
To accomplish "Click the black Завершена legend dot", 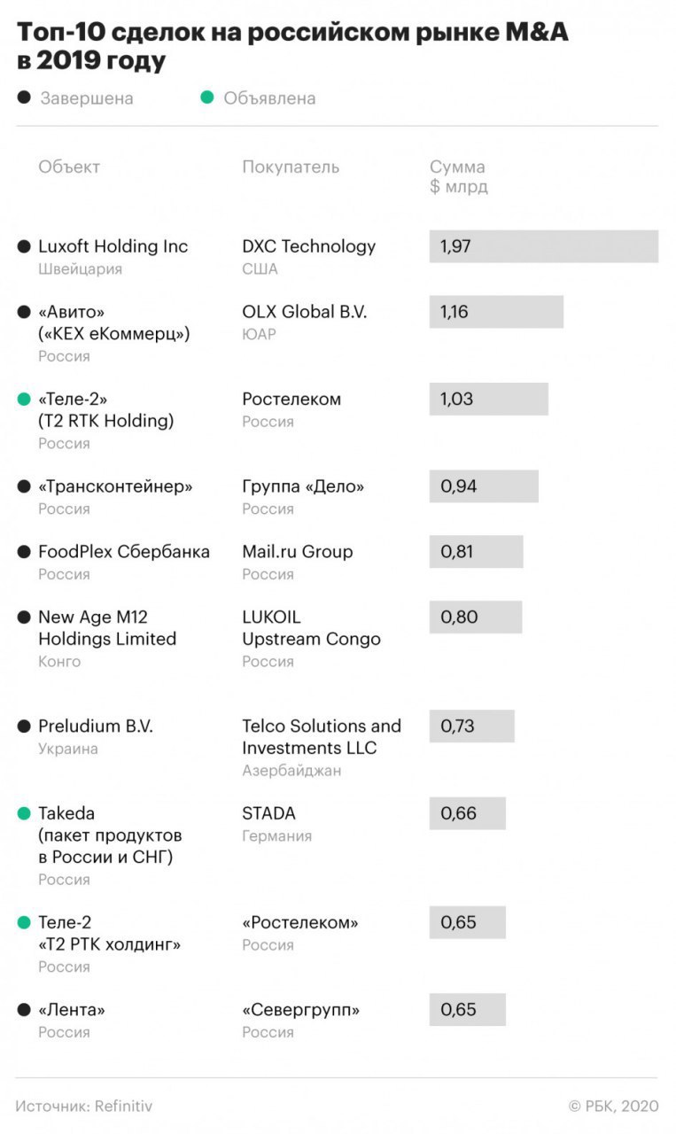I will pos(24,97).
